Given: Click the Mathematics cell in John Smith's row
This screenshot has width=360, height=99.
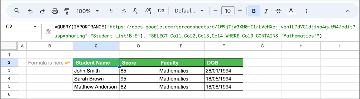Looking at the screenshot, I should pos(181,71).
